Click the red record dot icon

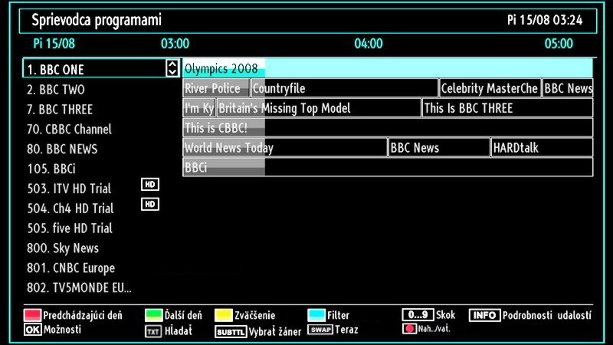point(409,329)
